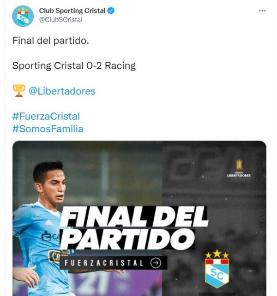
Task: Click the blue verified badge
Action: (111, 10)
